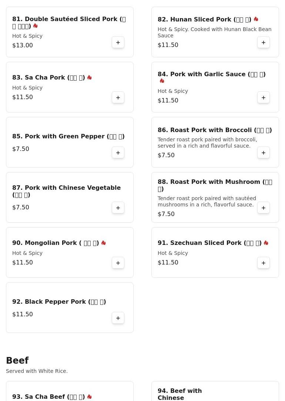The height and width of the screenshot is (401, 285).
Task: Select the Mongolian Pork menu title
Action: point(56,243)
